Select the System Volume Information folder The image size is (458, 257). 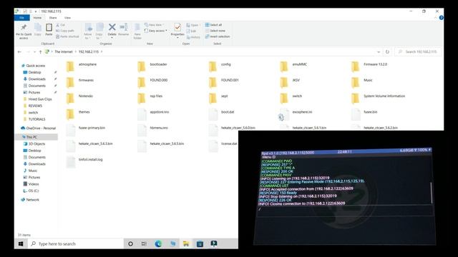pos(378,99)
